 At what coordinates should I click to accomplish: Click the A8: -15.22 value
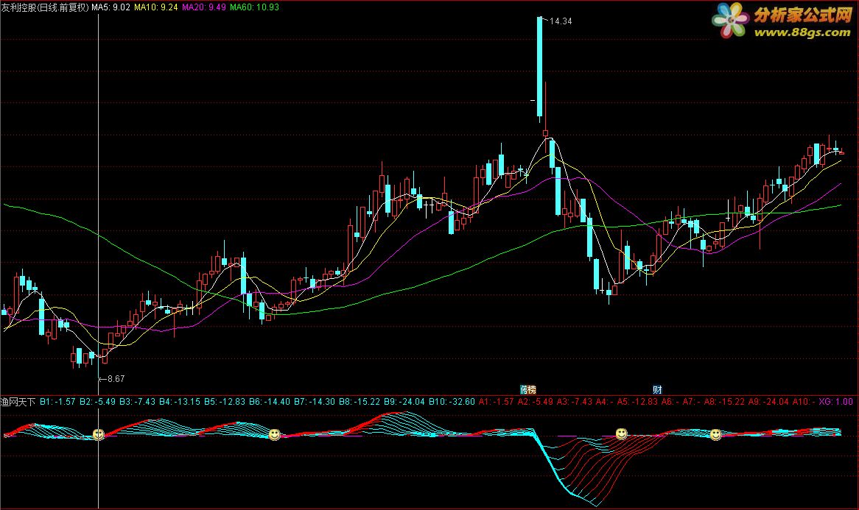tap(725, 402)
